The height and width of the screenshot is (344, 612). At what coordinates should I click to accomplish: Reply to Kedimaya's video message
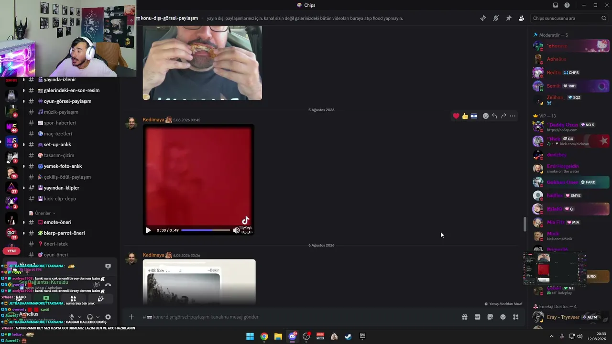(x=494, y=116)
